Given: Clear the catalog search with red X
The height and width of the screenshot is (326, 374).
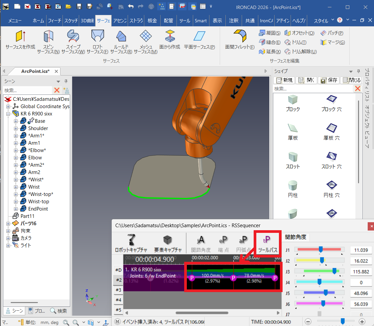Looking at the screenshot, I should coord(357,89).
